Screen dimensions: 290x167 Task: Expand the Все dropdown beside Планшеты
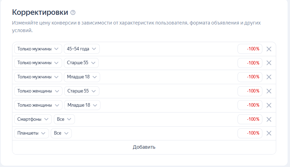pos(61,133)
